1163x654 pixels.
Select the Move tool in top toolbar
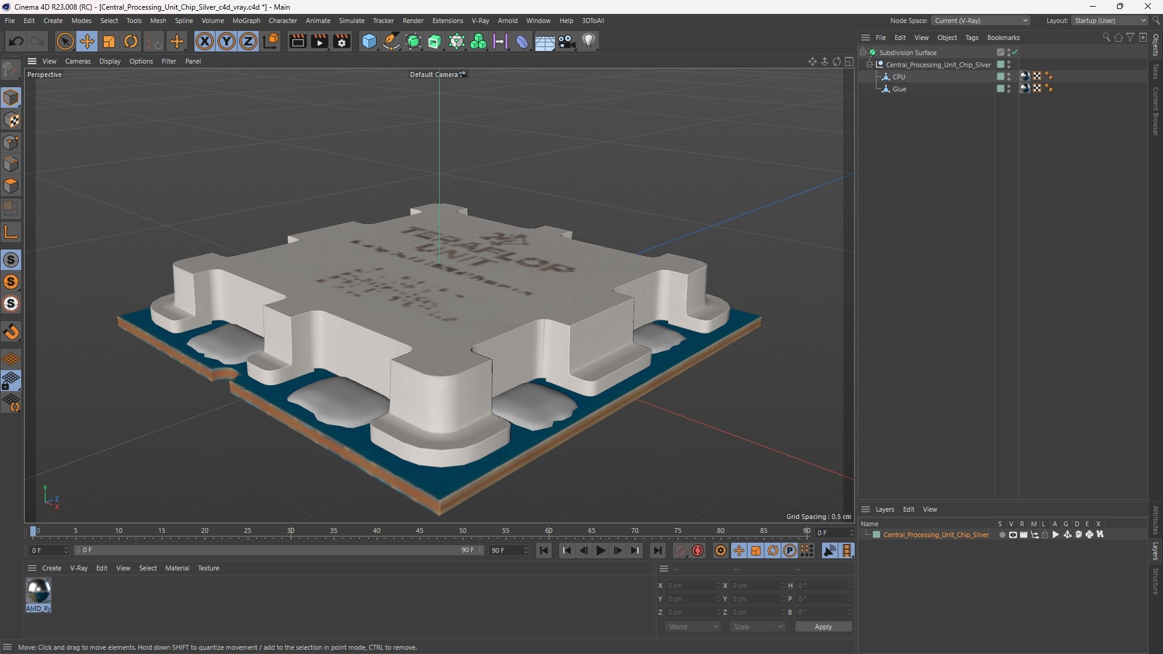(87, 41)
